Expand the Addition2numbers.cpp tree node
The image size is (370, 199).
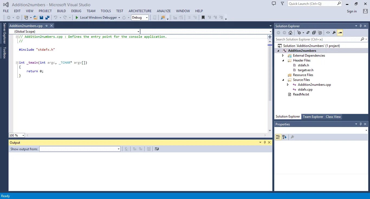point(288,85)
